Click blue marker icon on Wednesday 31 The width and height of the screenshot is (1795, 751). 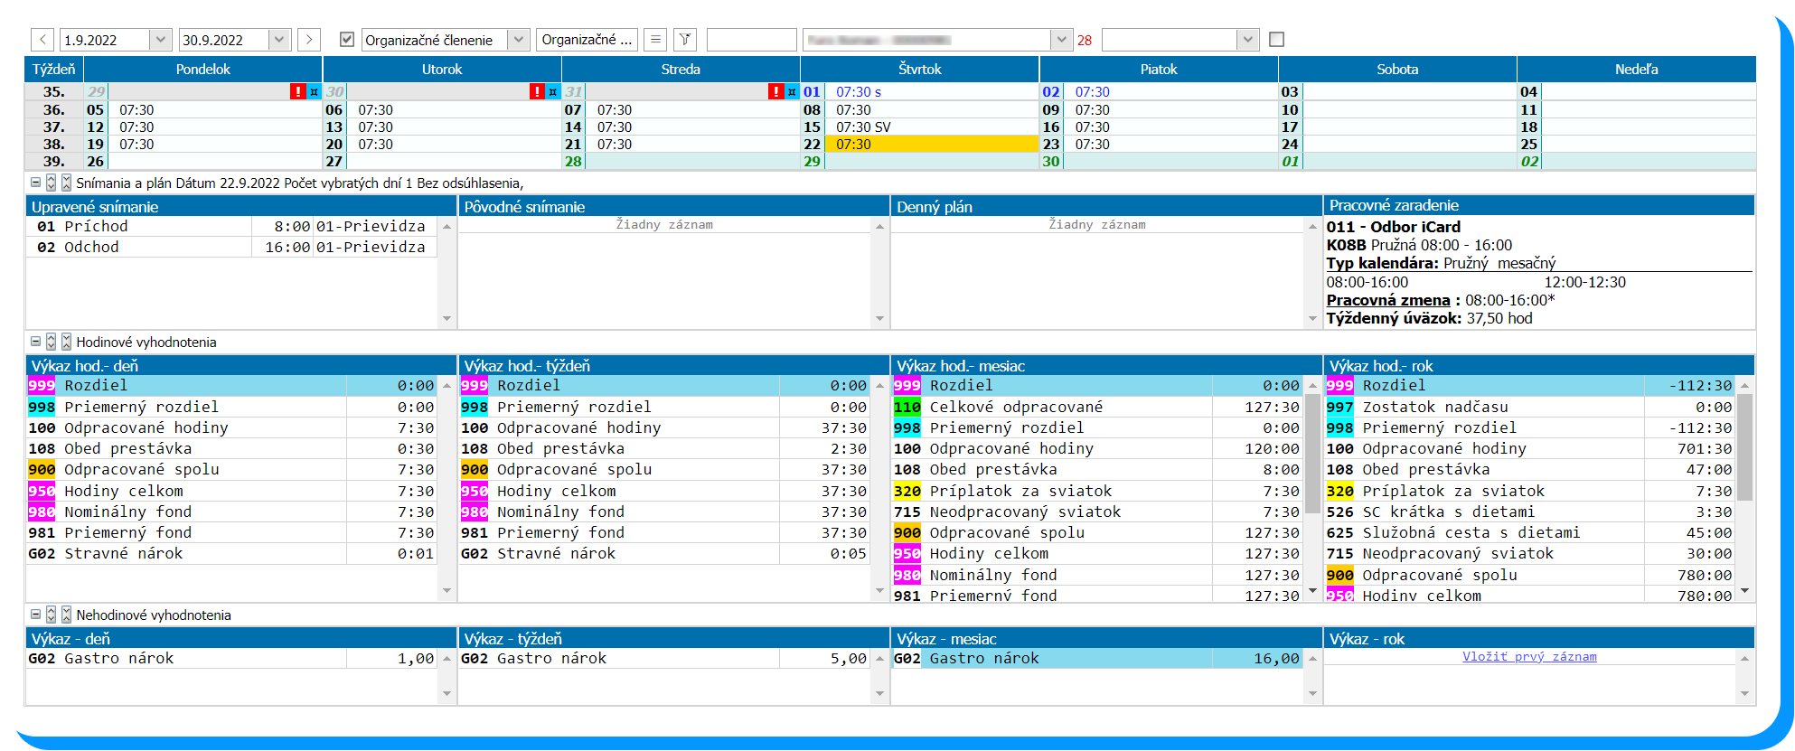791,91
